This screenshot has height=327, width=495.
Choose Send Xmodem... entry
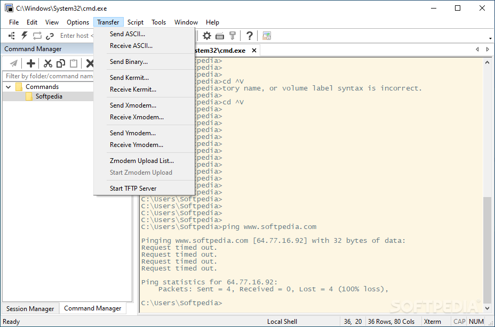pyautogui.click(x=144, y=105)
